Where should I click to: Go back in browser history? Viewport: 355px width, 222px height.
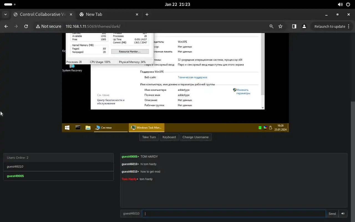(6, 26)
